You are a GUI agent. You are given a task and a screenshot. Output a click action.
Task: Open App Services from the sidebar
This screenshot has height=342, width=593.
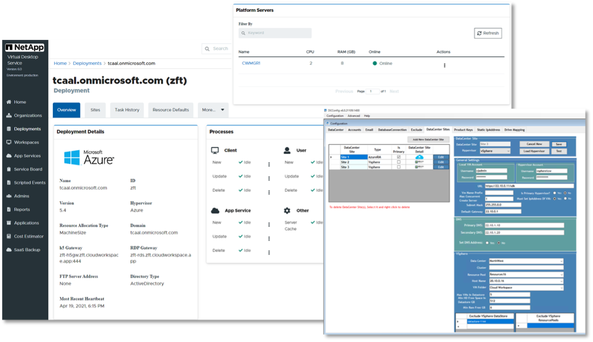click(27, 156)
